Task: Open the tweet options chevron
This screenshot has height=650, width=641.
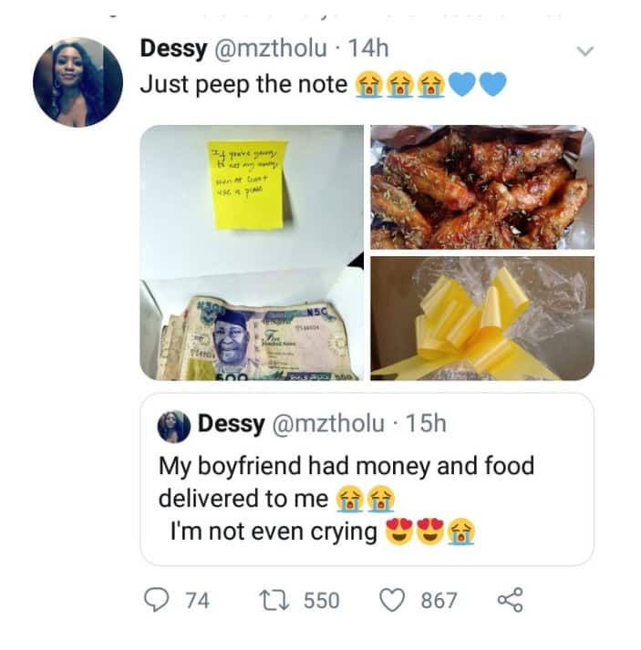Action: (x=585, y=52)
